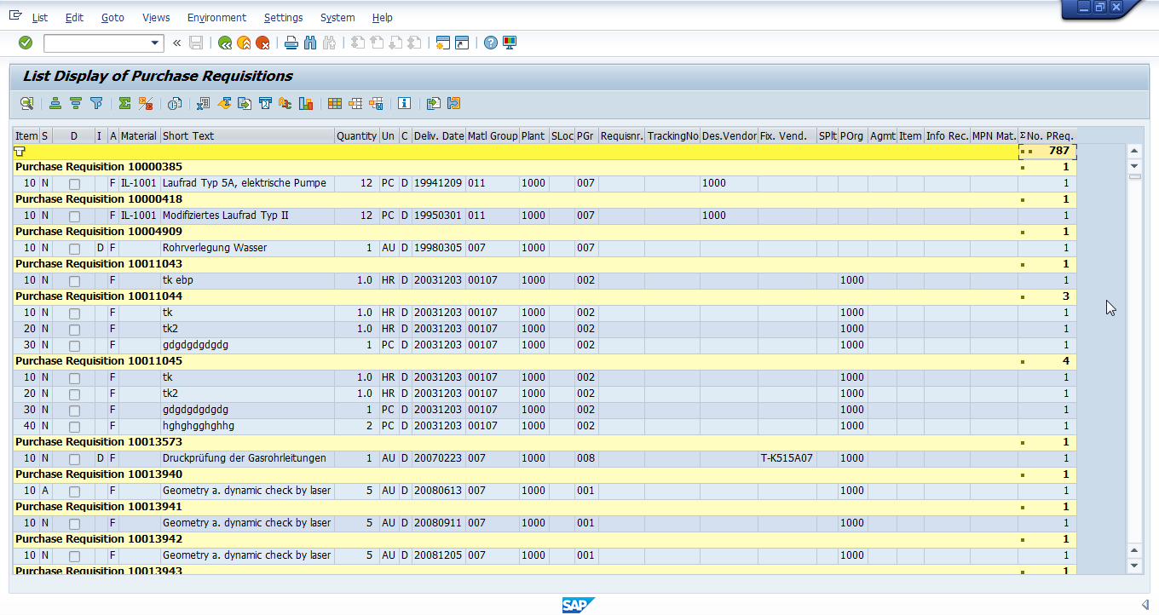Tick checkbox for delivery date 20081205 row

[x=74, y=556]
